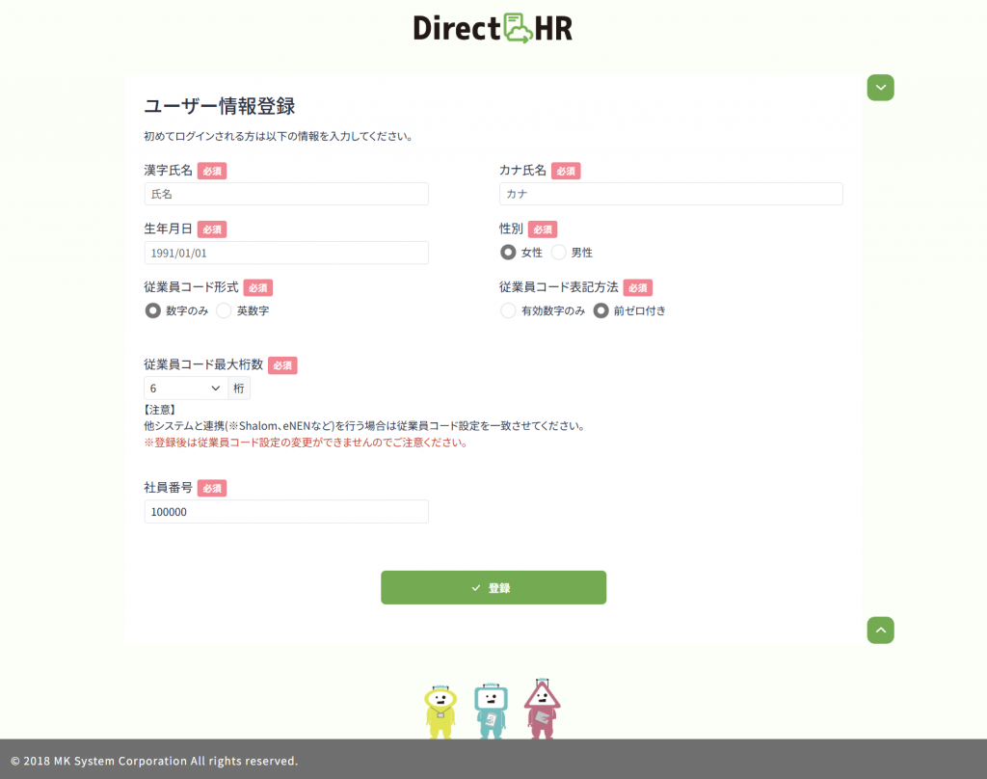This screenshot has width=987, height=779.
Task: Click the カナ氏名 kana input field
Action: click(671, 194)
